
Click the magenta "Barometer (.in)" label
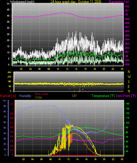point(119,2)
